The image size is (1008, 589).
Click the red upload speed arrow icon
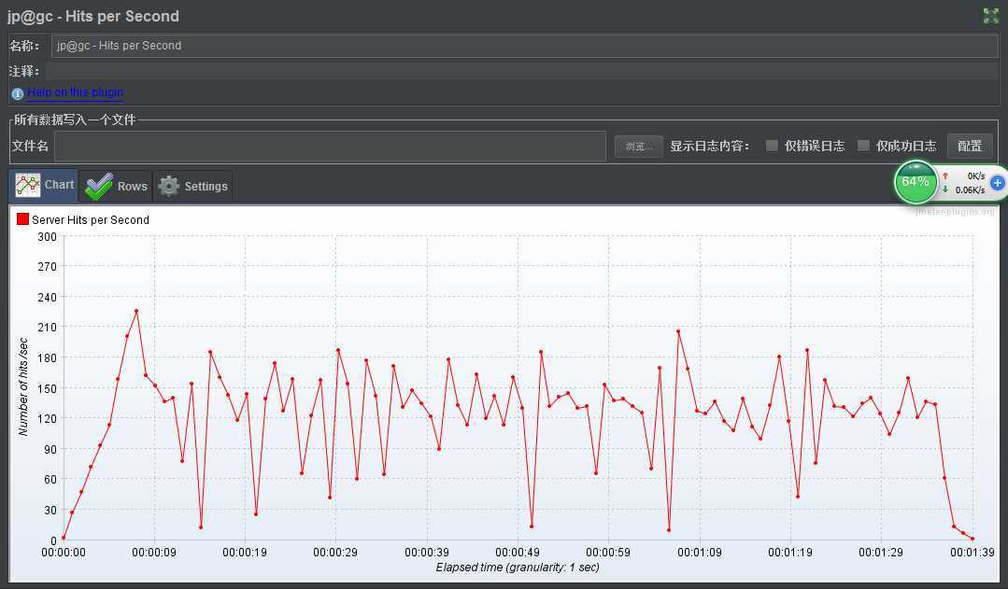945,176
